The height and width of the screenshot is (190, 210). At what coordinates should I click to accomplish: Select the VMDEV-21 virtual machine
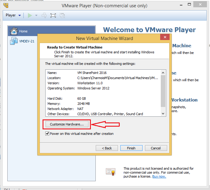click(x=22, y=41)
